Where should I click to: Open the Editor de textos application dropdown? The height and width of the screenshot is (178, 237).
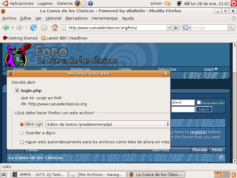click(107, 124)
